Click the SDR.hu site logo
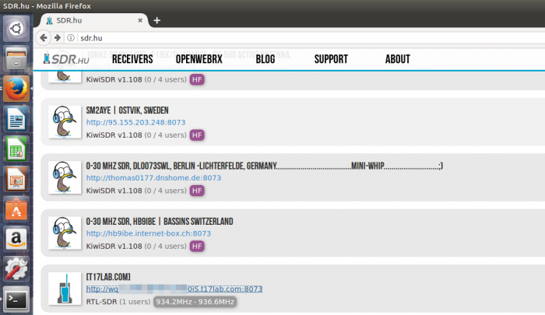This screenshot has height=315, width=545. 66,59
